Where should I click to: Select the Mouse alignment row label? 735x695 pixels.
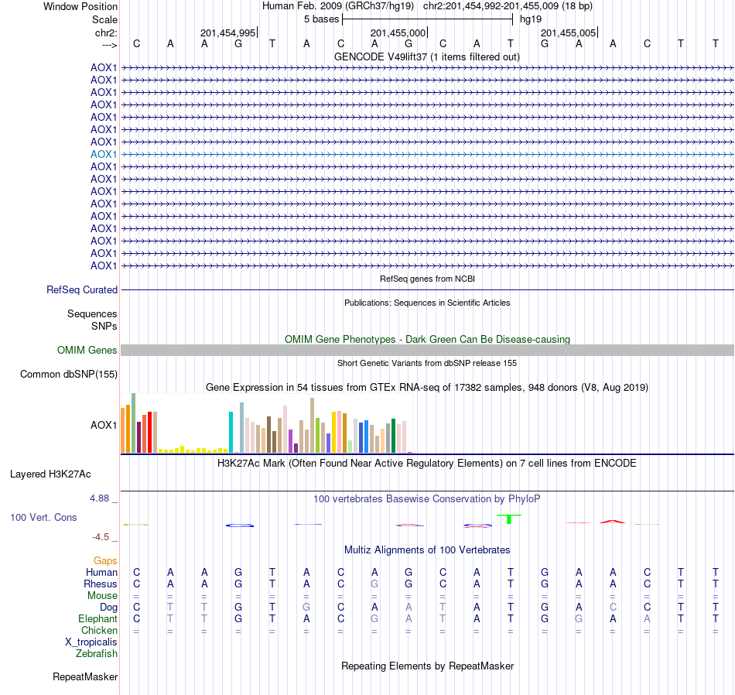pos(103,596)
